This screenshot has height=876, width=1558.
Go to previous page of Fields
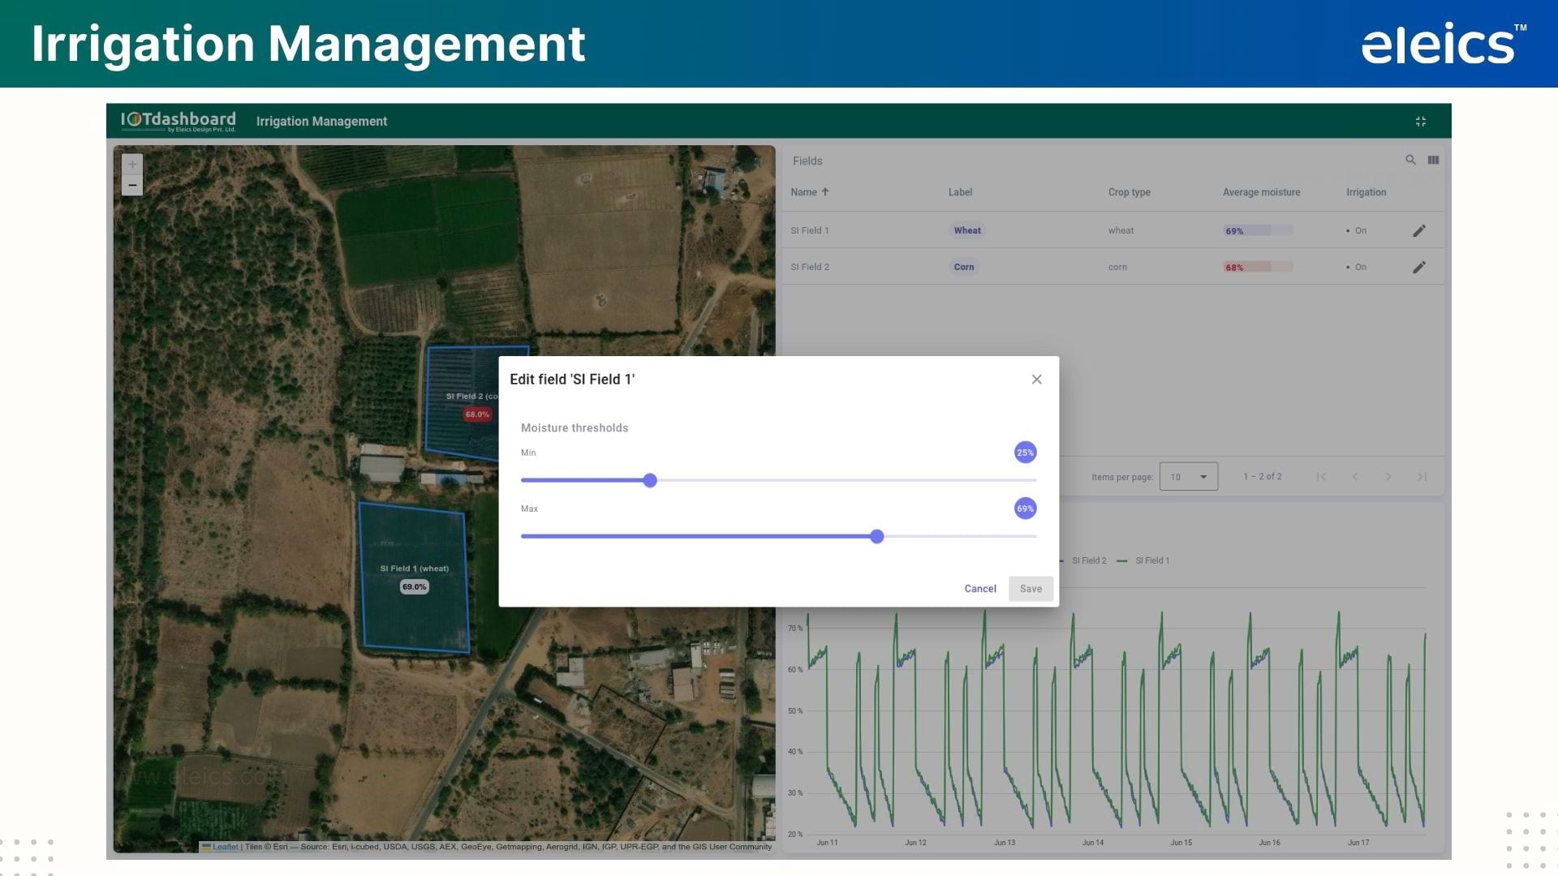coord(1355,477)
